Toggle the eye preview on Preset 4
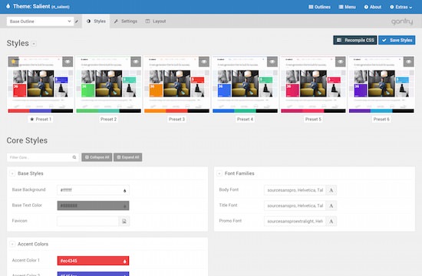 [x=272, y=61]
